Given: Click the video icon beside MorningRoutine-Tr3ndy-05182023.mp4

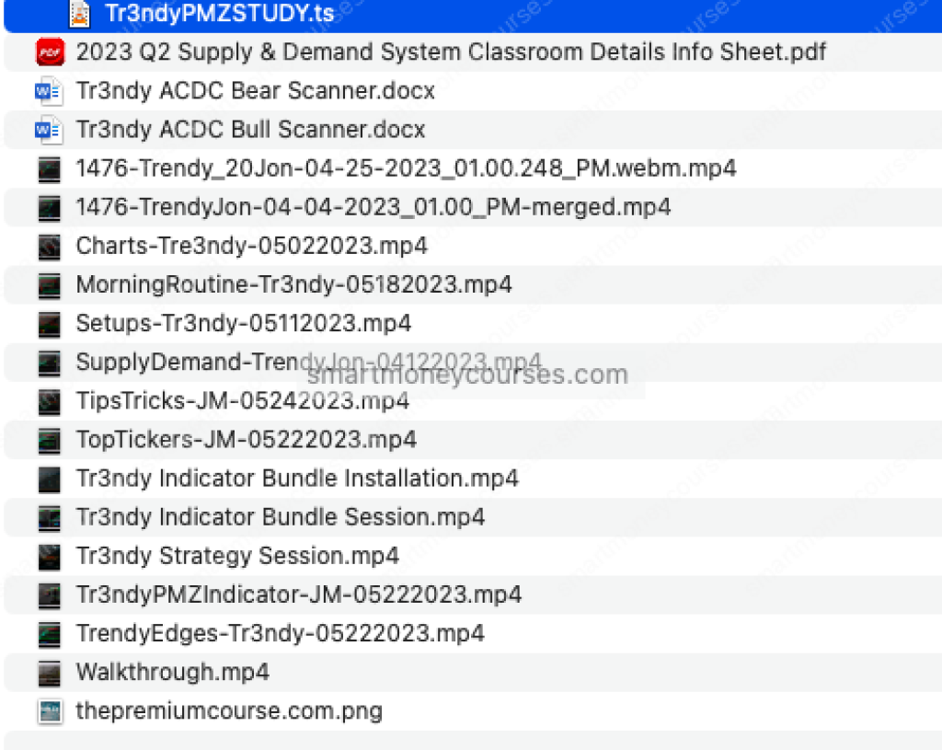Looking at the screenshot, I should pos(49,285).
